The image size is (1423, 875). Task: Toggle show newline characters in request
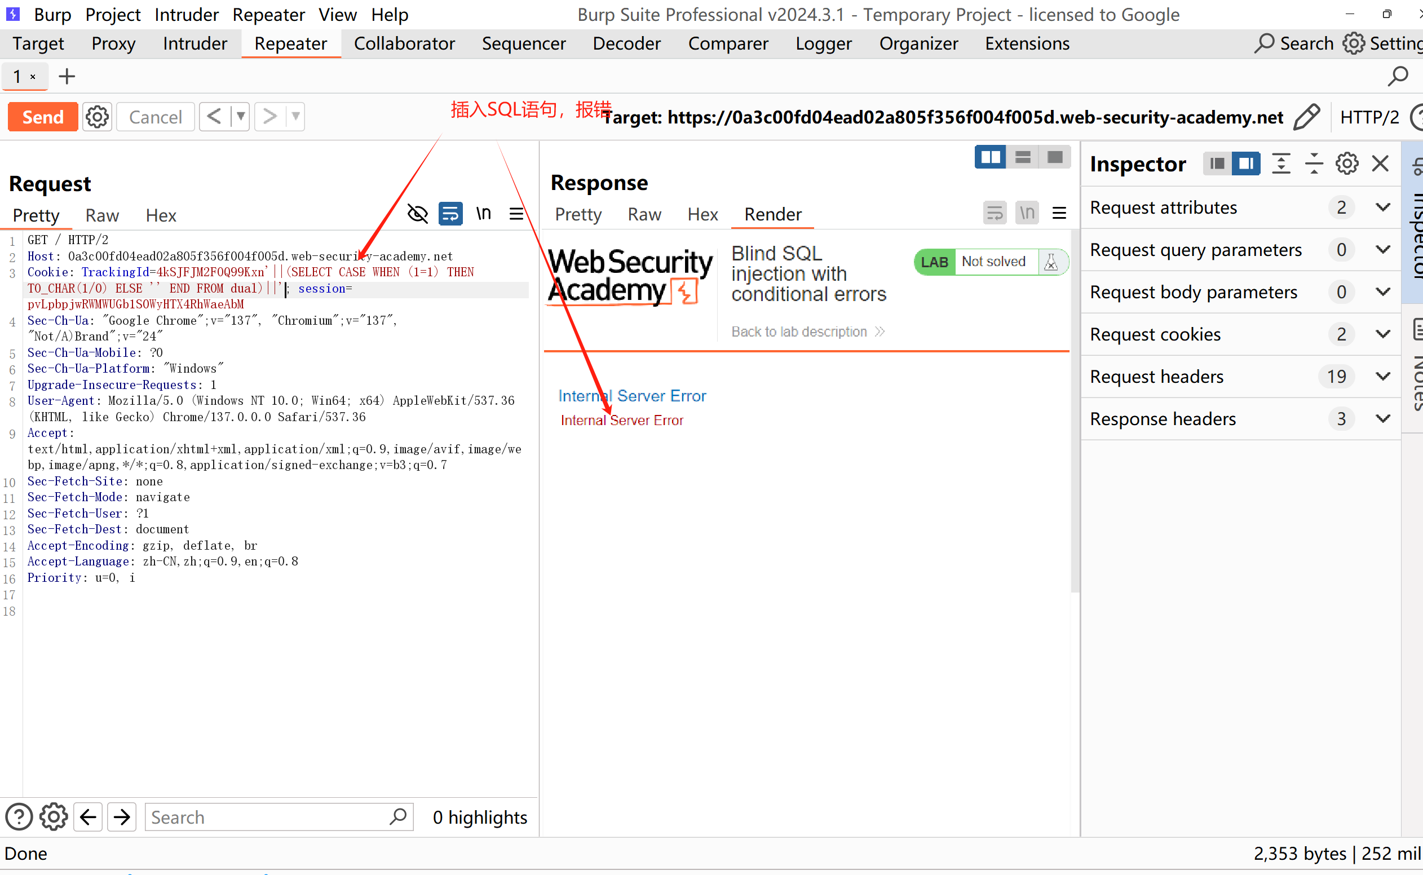(x=483, y=214)
